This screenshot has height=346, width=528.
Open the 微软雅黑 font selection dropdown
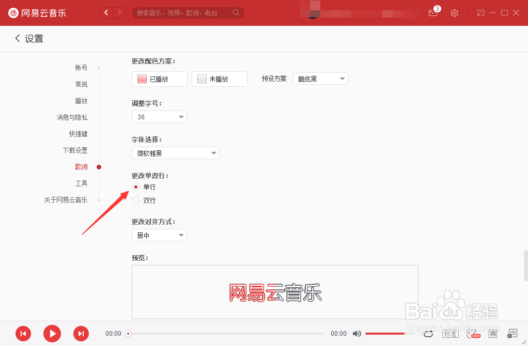pyautogui.click(x=175, y=153)
